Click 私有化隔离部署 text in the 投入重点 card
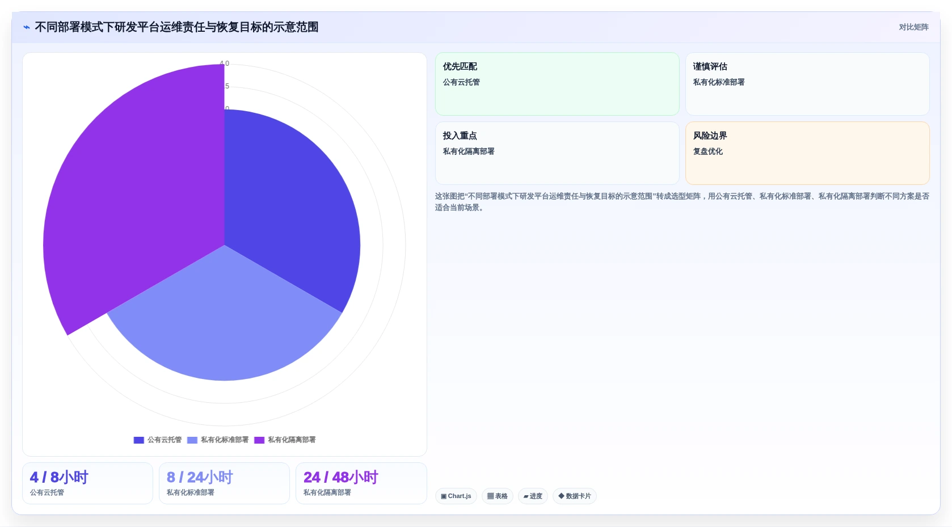Viewport: 952px width, 527px height. pyautogui.click(x=469, y=151)
